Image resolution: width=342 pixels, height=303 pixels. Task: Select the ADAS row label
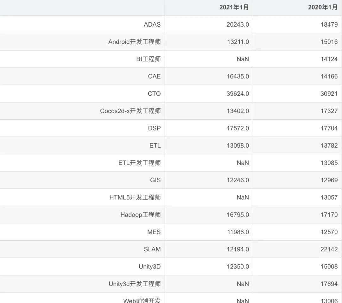pyautogui.click(x=152, y=24)
